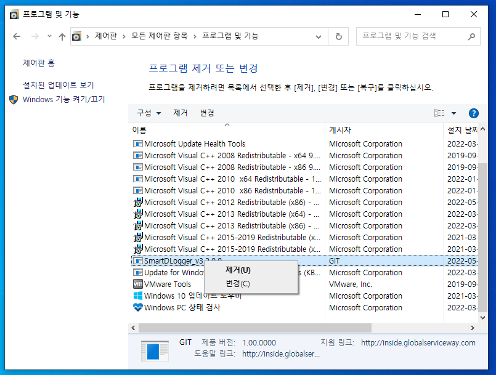Click the window title bar app icon
This screenshot has width=496, height=375.
pyautogui.click(x=14, y=14)
